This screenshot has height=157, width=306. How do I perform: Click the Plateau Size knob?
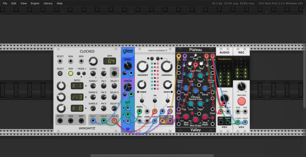(x=186, y=88)
